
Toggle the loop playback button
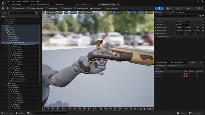click(x=152, y=109)
